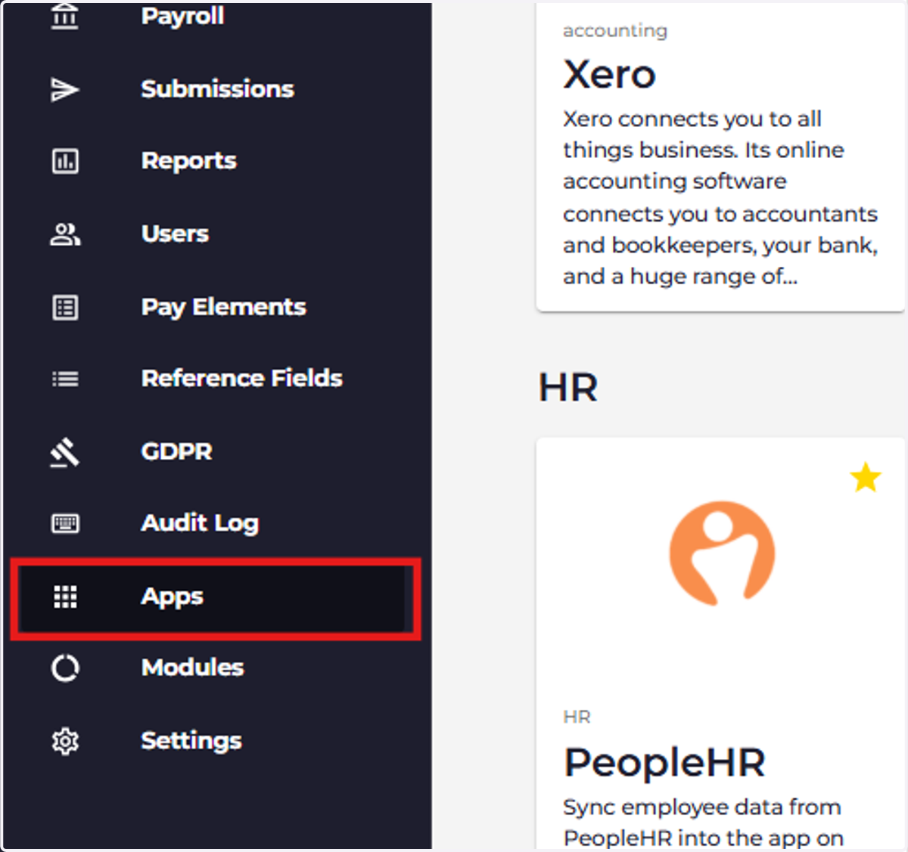Click the GDPR gavel icon
Image resolution: width=908 pixels, height=852 pixels.
pyautogui.click(x=65, y=452)
